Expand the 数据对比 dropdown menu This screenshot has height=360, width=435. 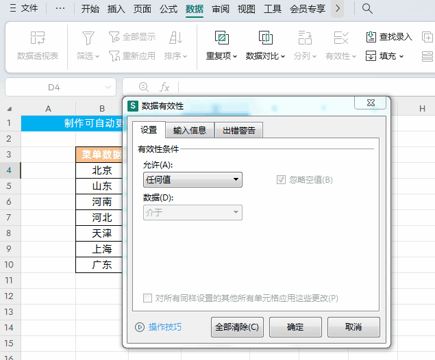coord(283,57)
